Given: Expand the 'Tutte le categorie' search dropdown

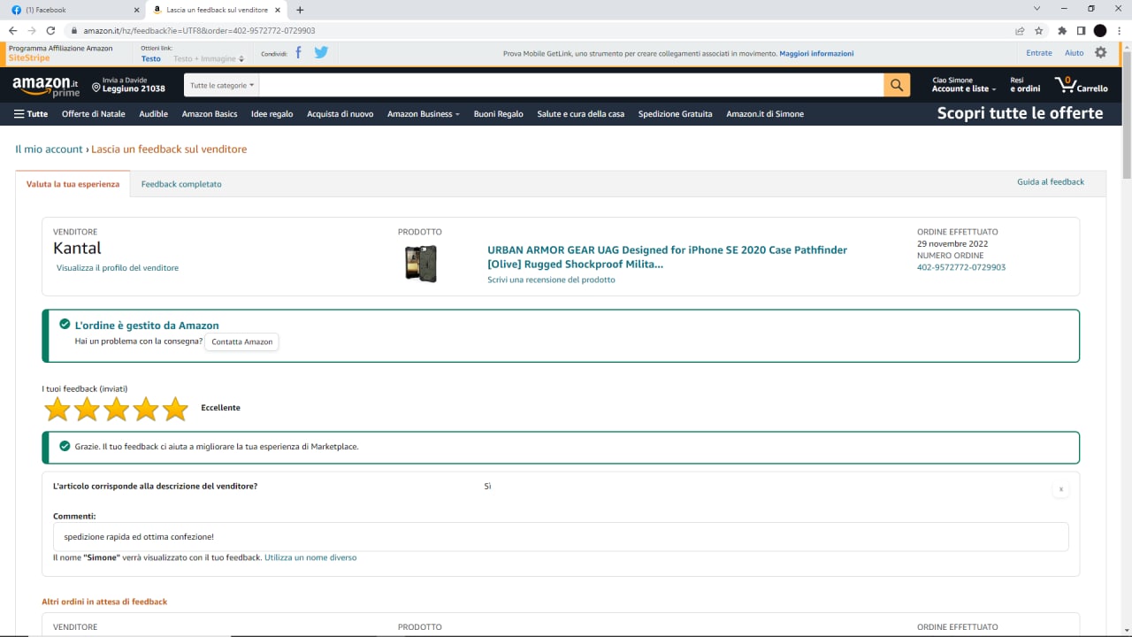Looking at the screenshot, I should tap(222, 86).
